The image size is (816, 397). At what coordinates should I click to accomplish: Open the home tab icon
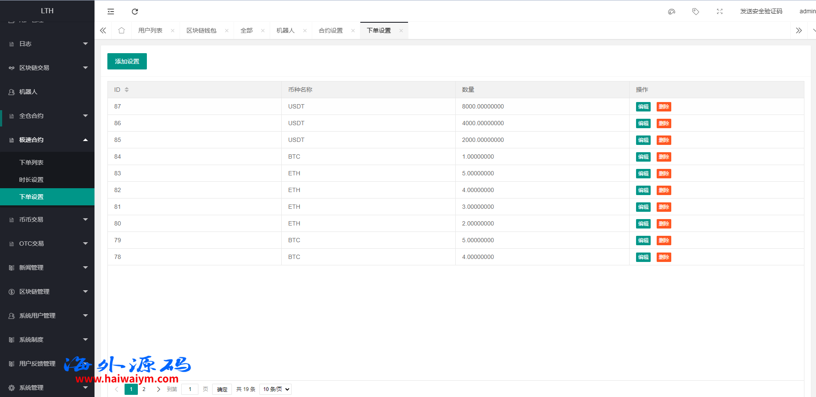click(122, 30)
